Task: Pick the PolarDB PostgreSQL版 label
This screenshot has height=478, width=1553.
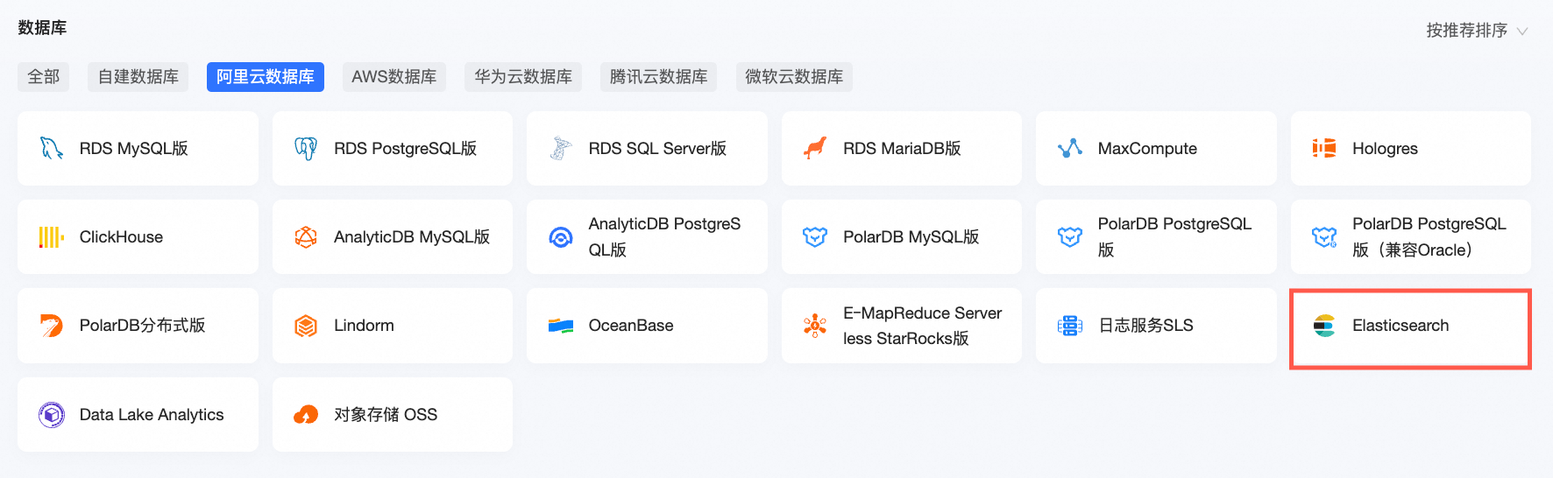Action: pyautogui.click(x=1174, y=237)
